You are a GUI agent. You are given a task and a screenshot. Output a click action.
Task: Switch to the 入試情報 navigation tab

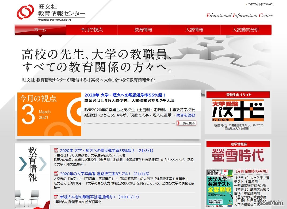click(x=194, y=30)
